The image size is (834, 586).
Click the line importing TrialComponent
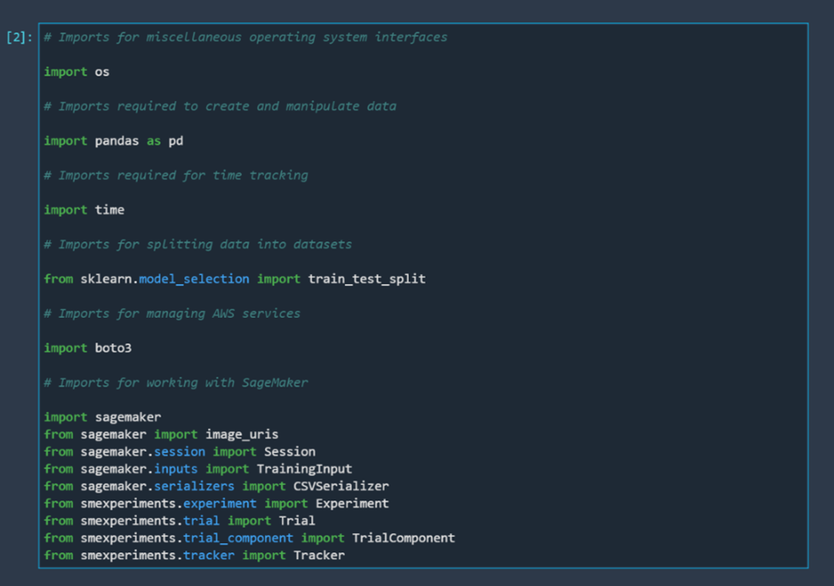[x=249, y=538]
